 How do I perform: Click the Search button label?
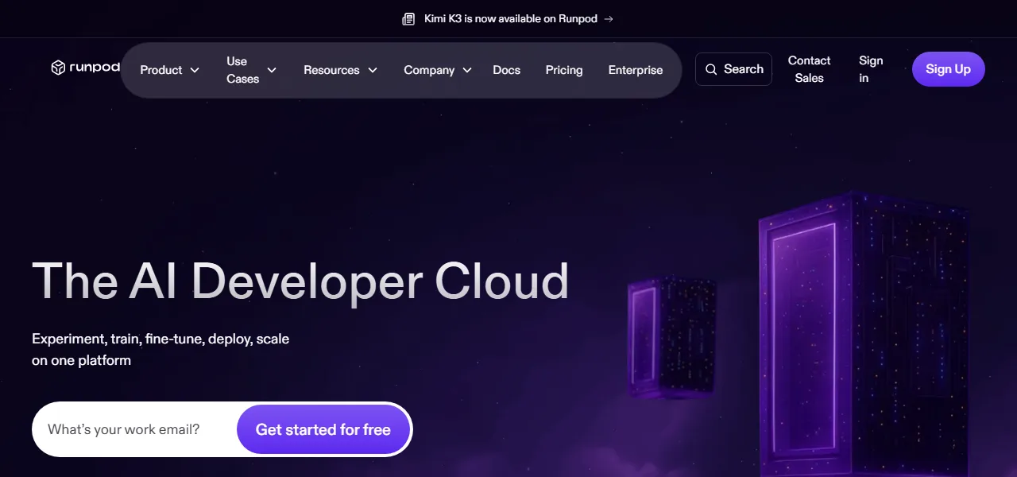pos(744,69)
